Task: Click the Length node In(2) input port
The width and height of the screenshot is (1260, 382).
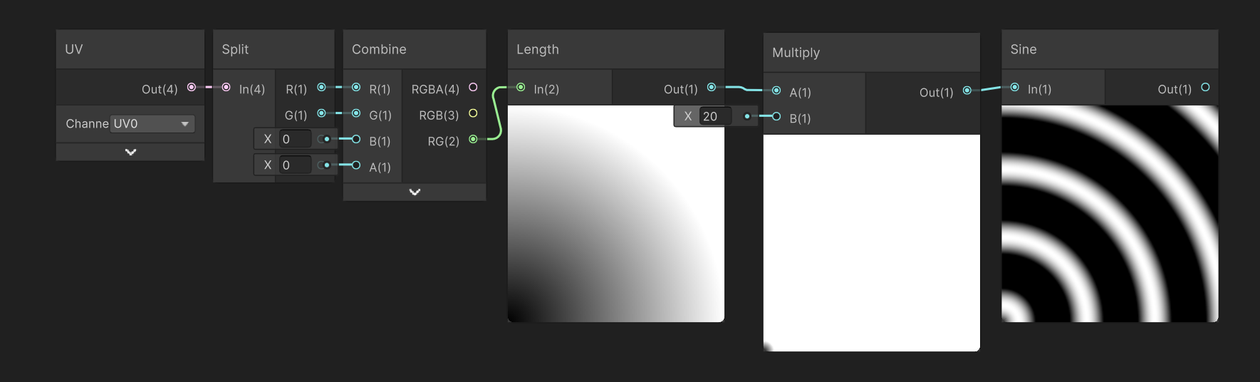Action: pos(521,87)
